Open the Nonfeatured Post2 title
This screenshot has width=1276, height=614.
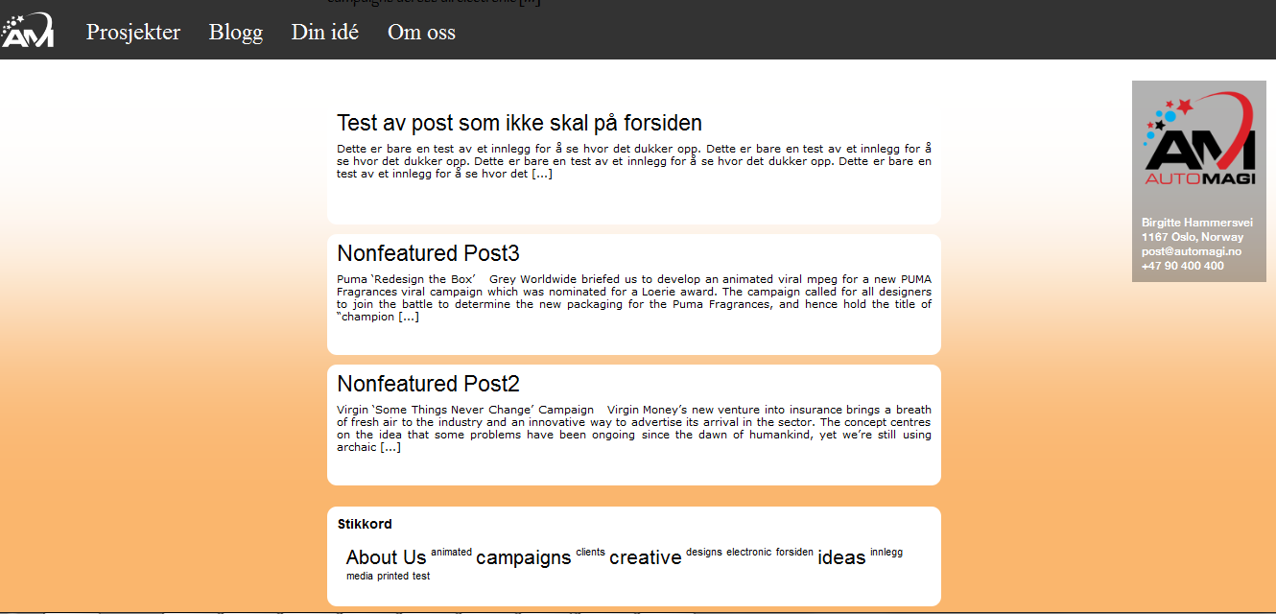pyautogui.click(x=428, y=384)
